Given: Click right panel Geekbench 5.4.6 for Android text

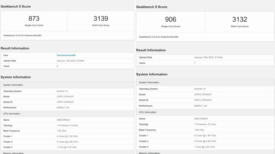Looking at the screenshot, I should pyautogui.click(x=158, y=37).
